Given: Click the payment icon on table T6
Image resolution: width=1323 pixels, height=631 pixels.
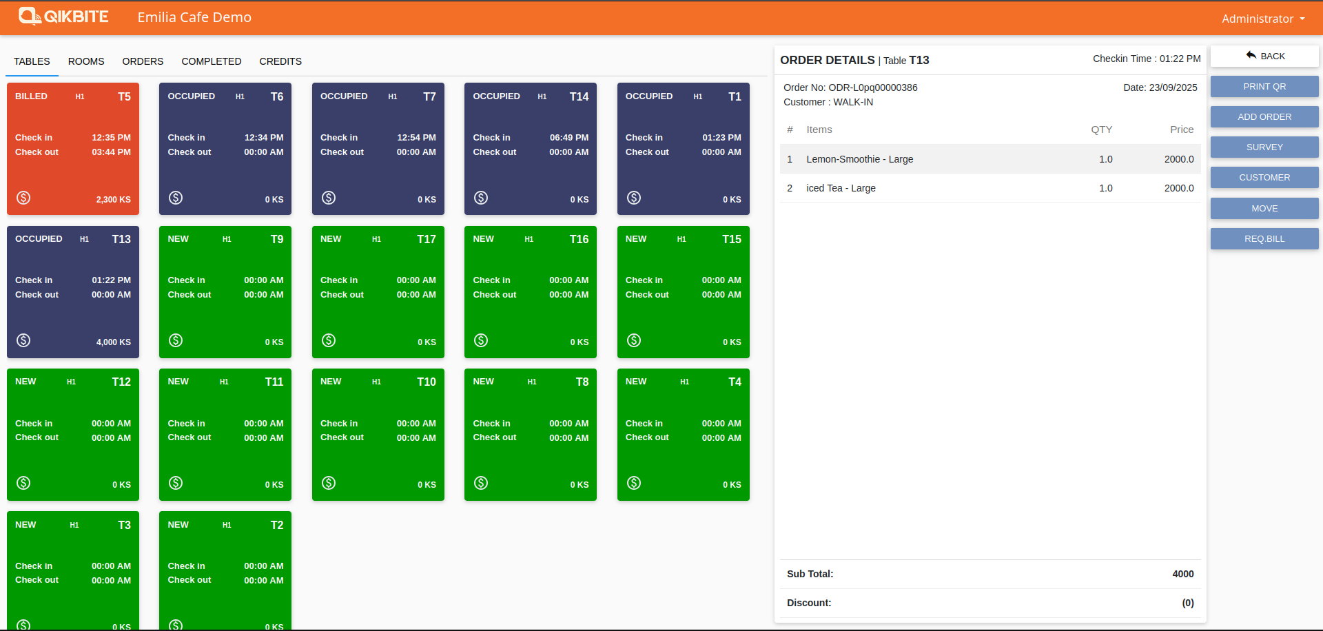Looking at the screenshot, I should click(x=176, y=198).
